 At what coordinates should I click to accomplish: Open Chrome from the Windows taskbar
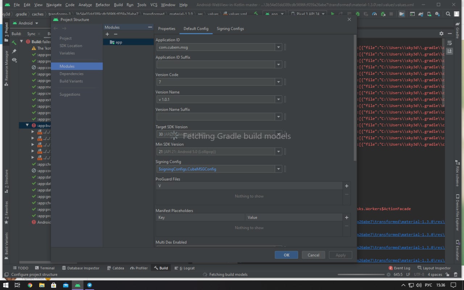[x=30, y=285]
